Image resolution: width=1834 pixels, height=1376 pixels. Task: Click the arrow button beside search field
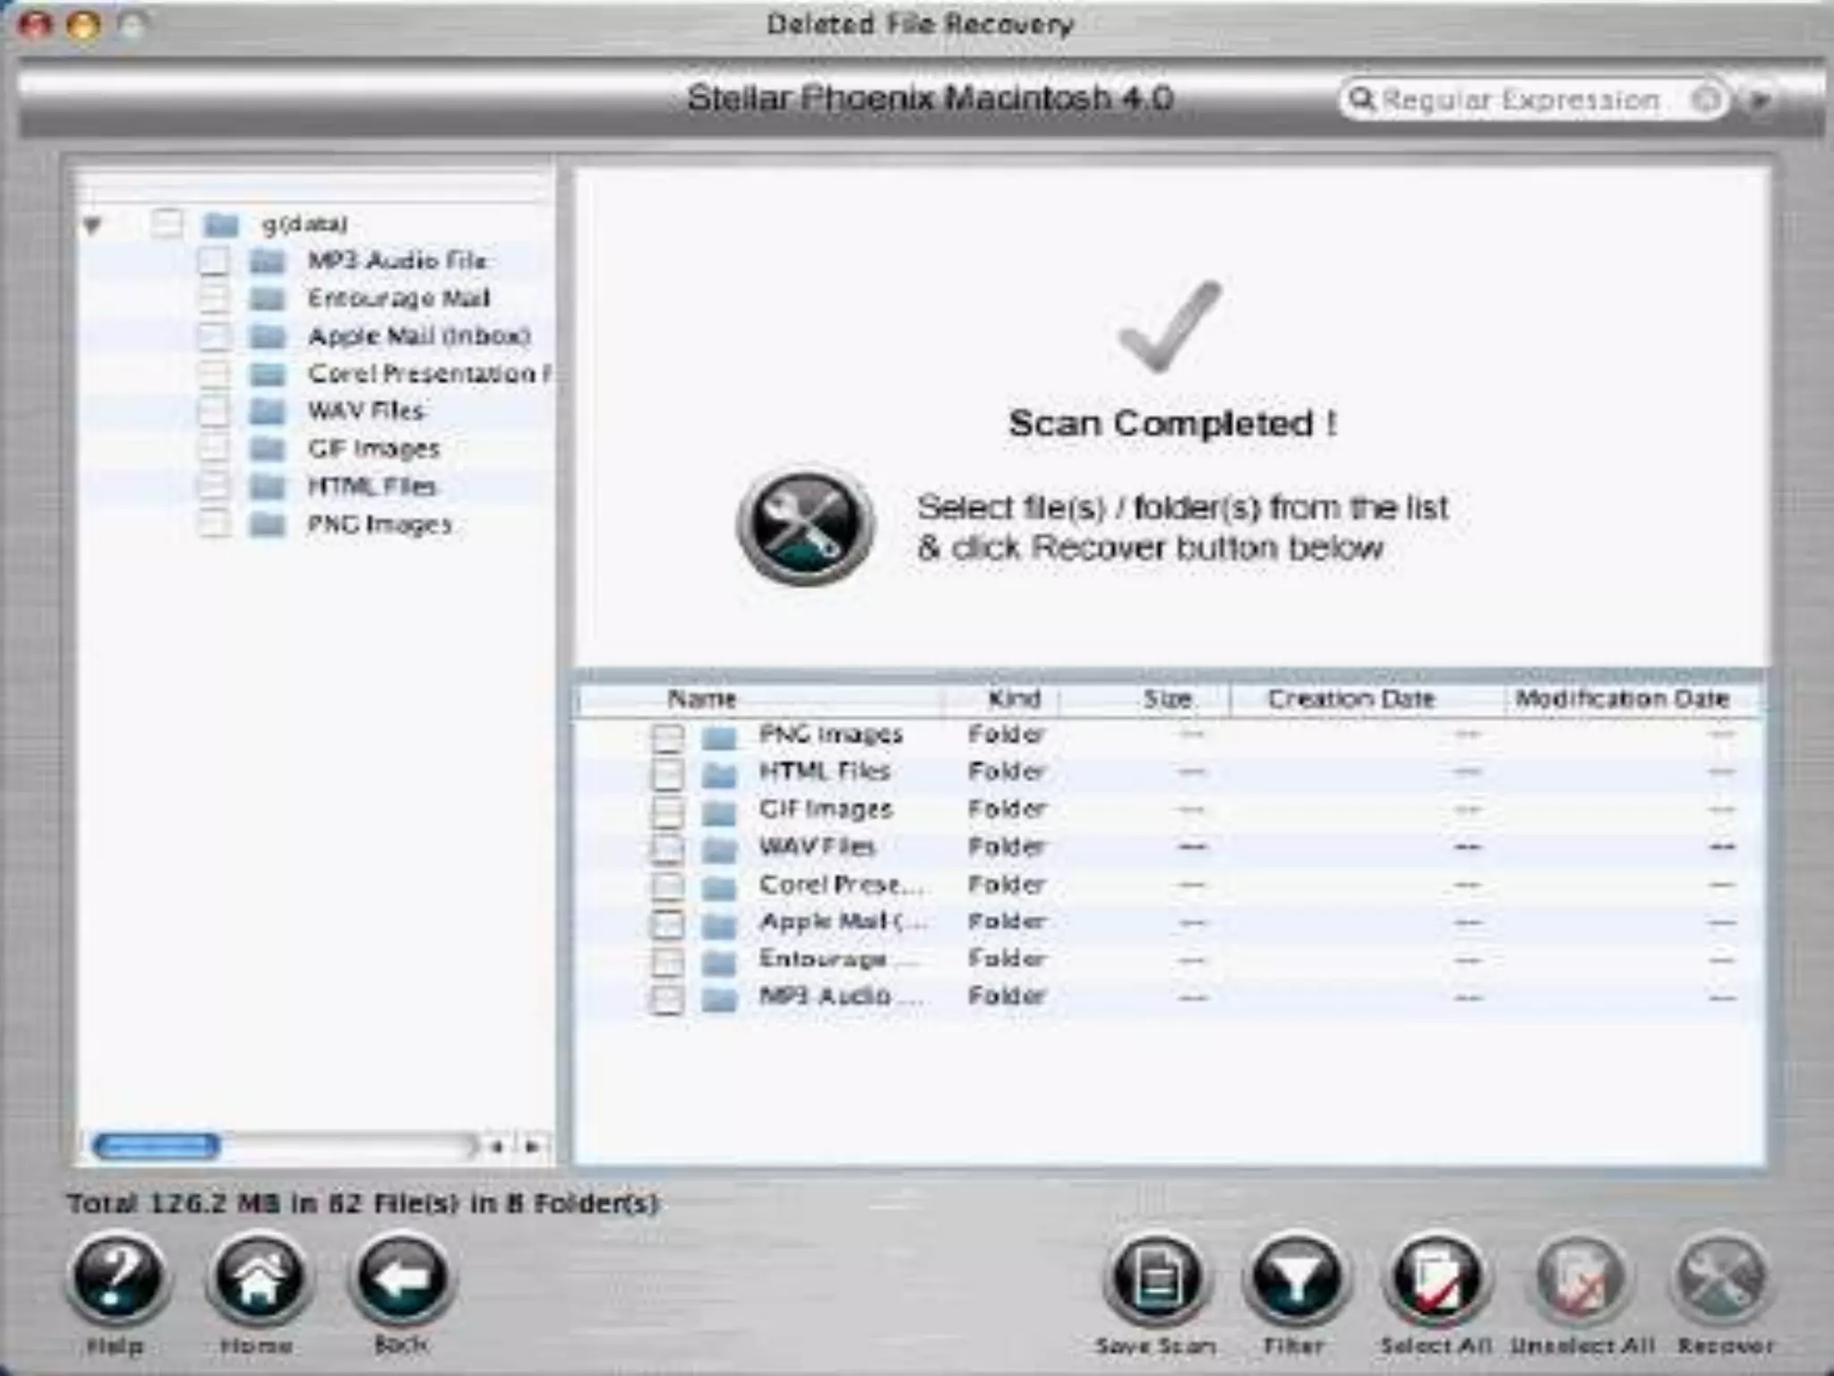[1760, 99]
